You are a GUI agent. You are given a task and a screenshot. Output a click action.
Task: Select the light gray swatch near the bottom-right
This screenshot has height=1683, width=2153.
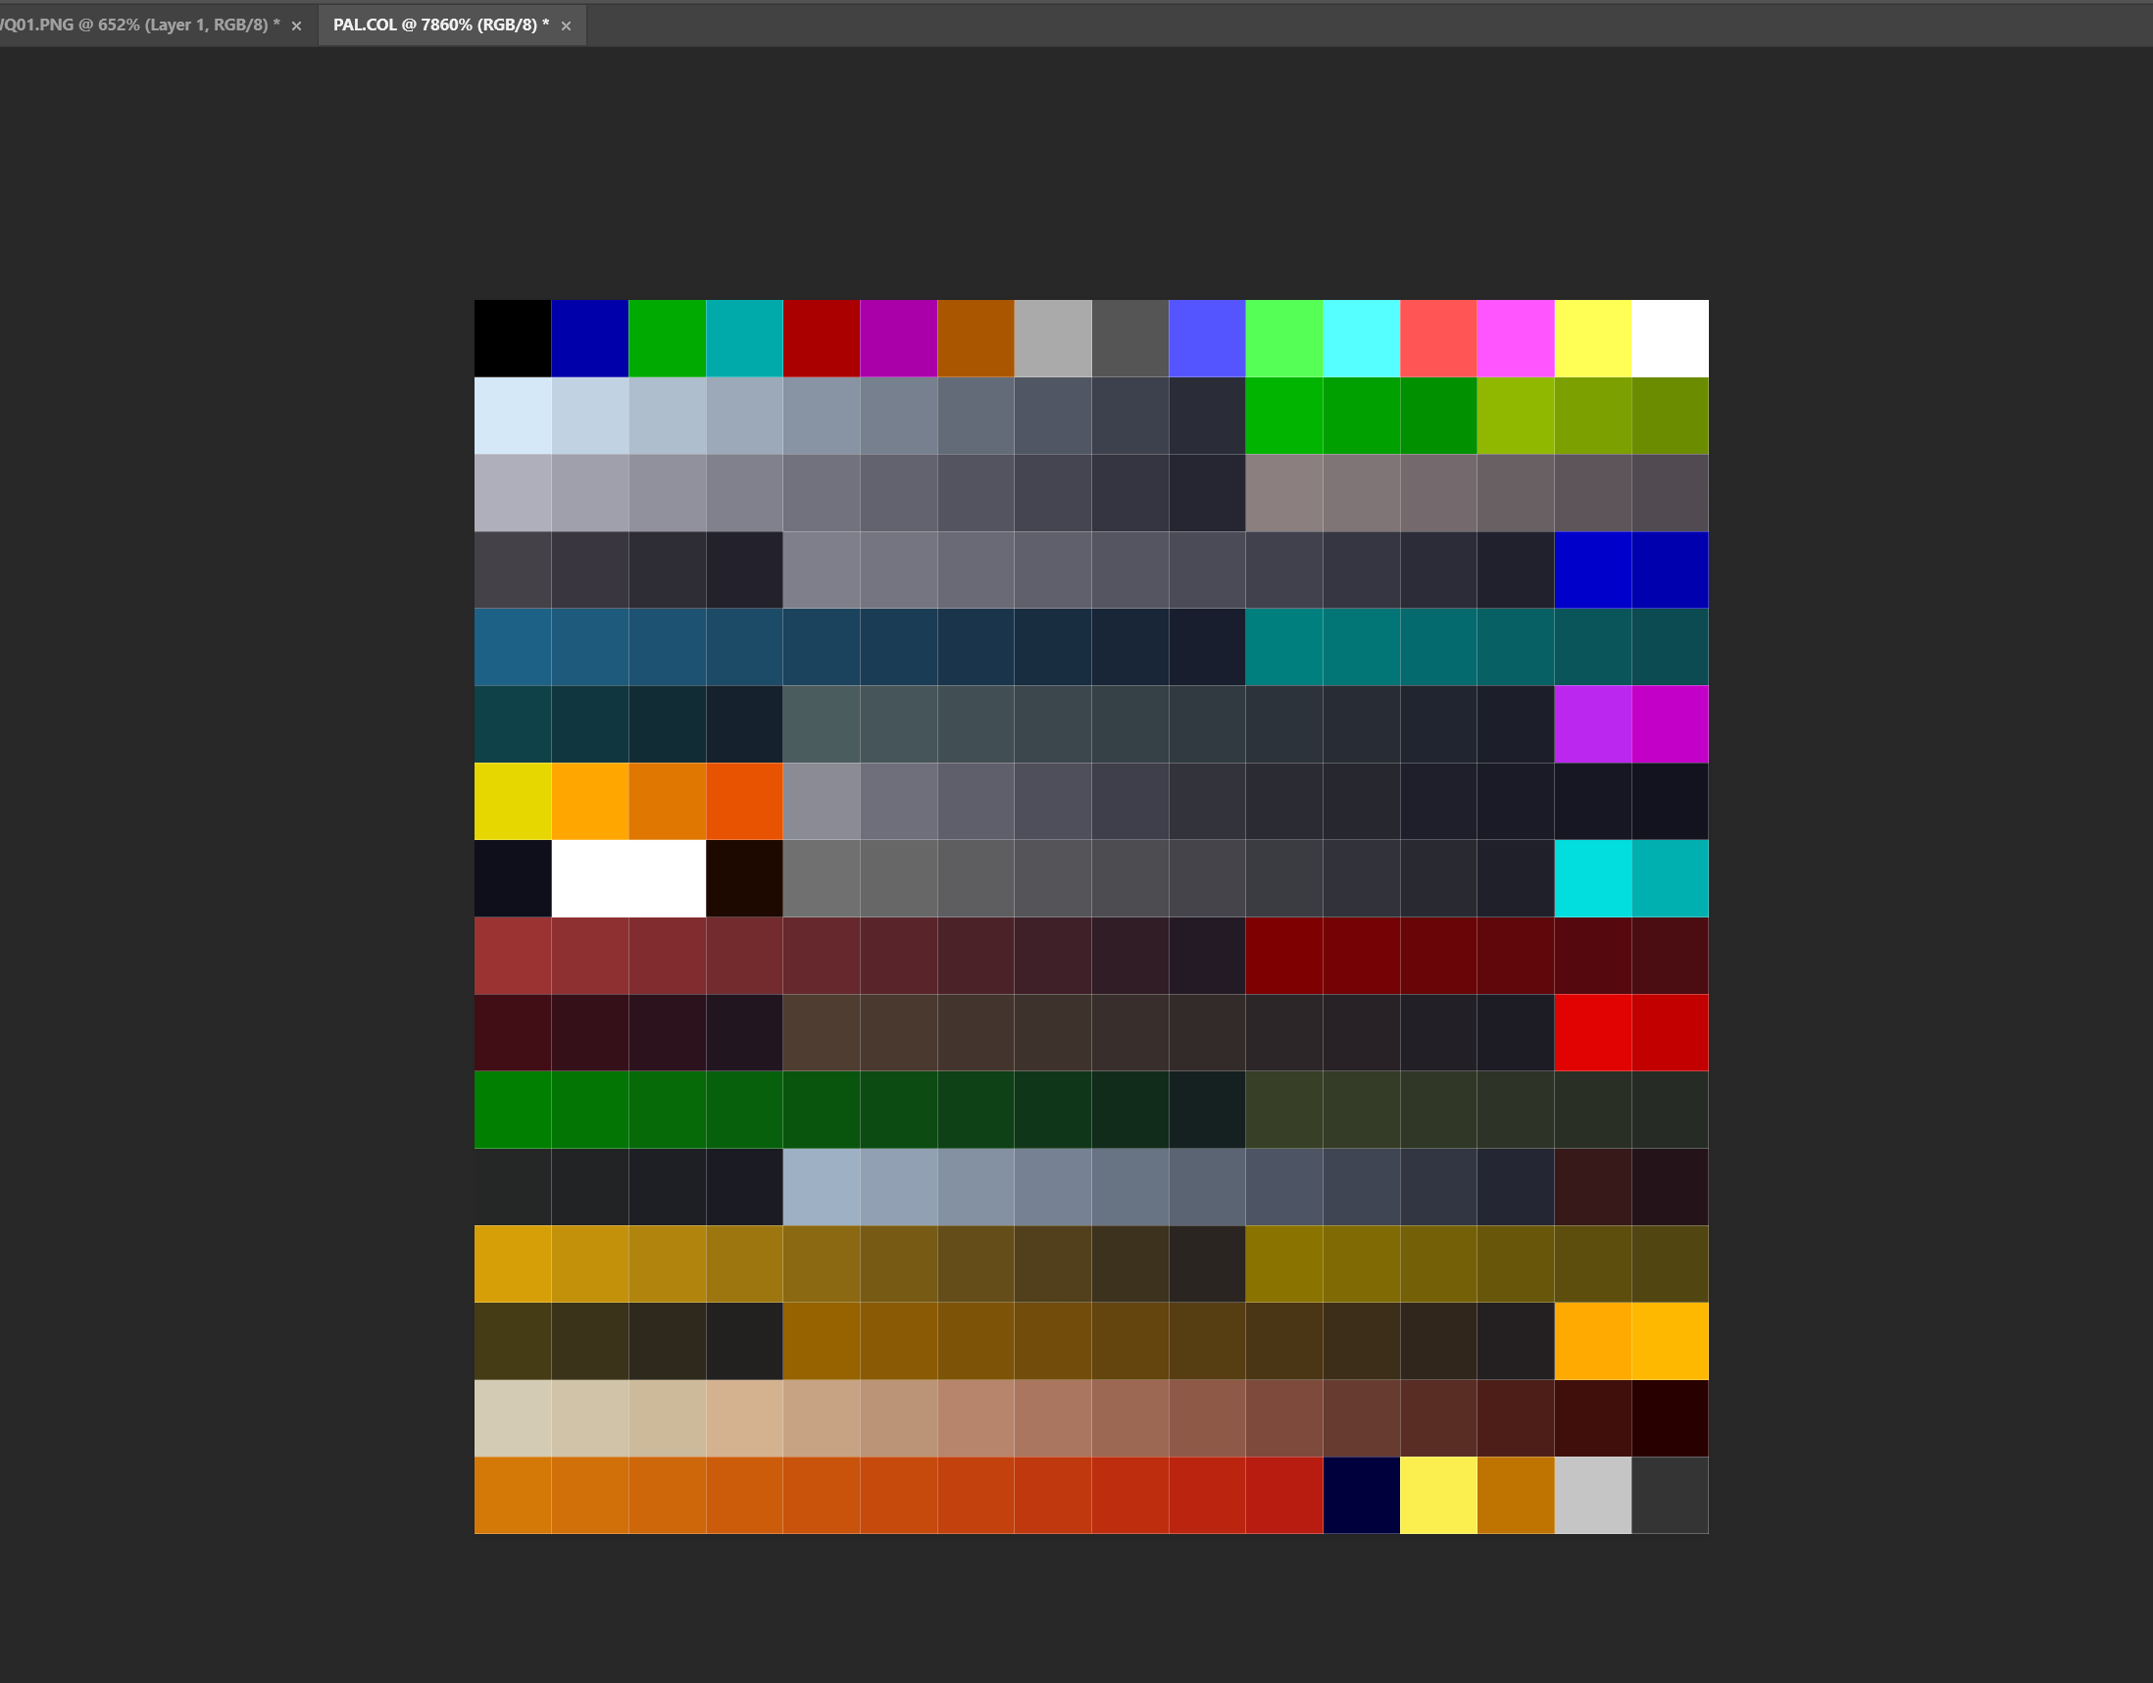click(1592, 1495)
